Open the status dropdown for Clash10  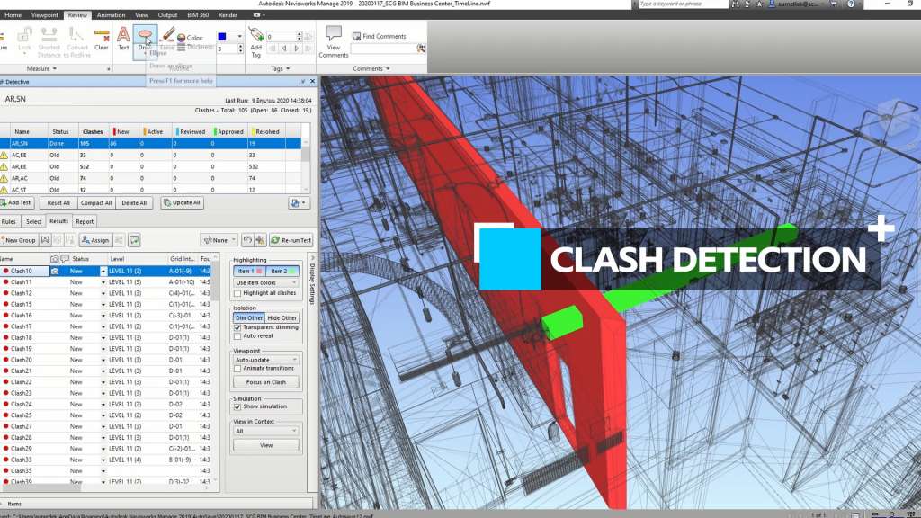point(103,272)
